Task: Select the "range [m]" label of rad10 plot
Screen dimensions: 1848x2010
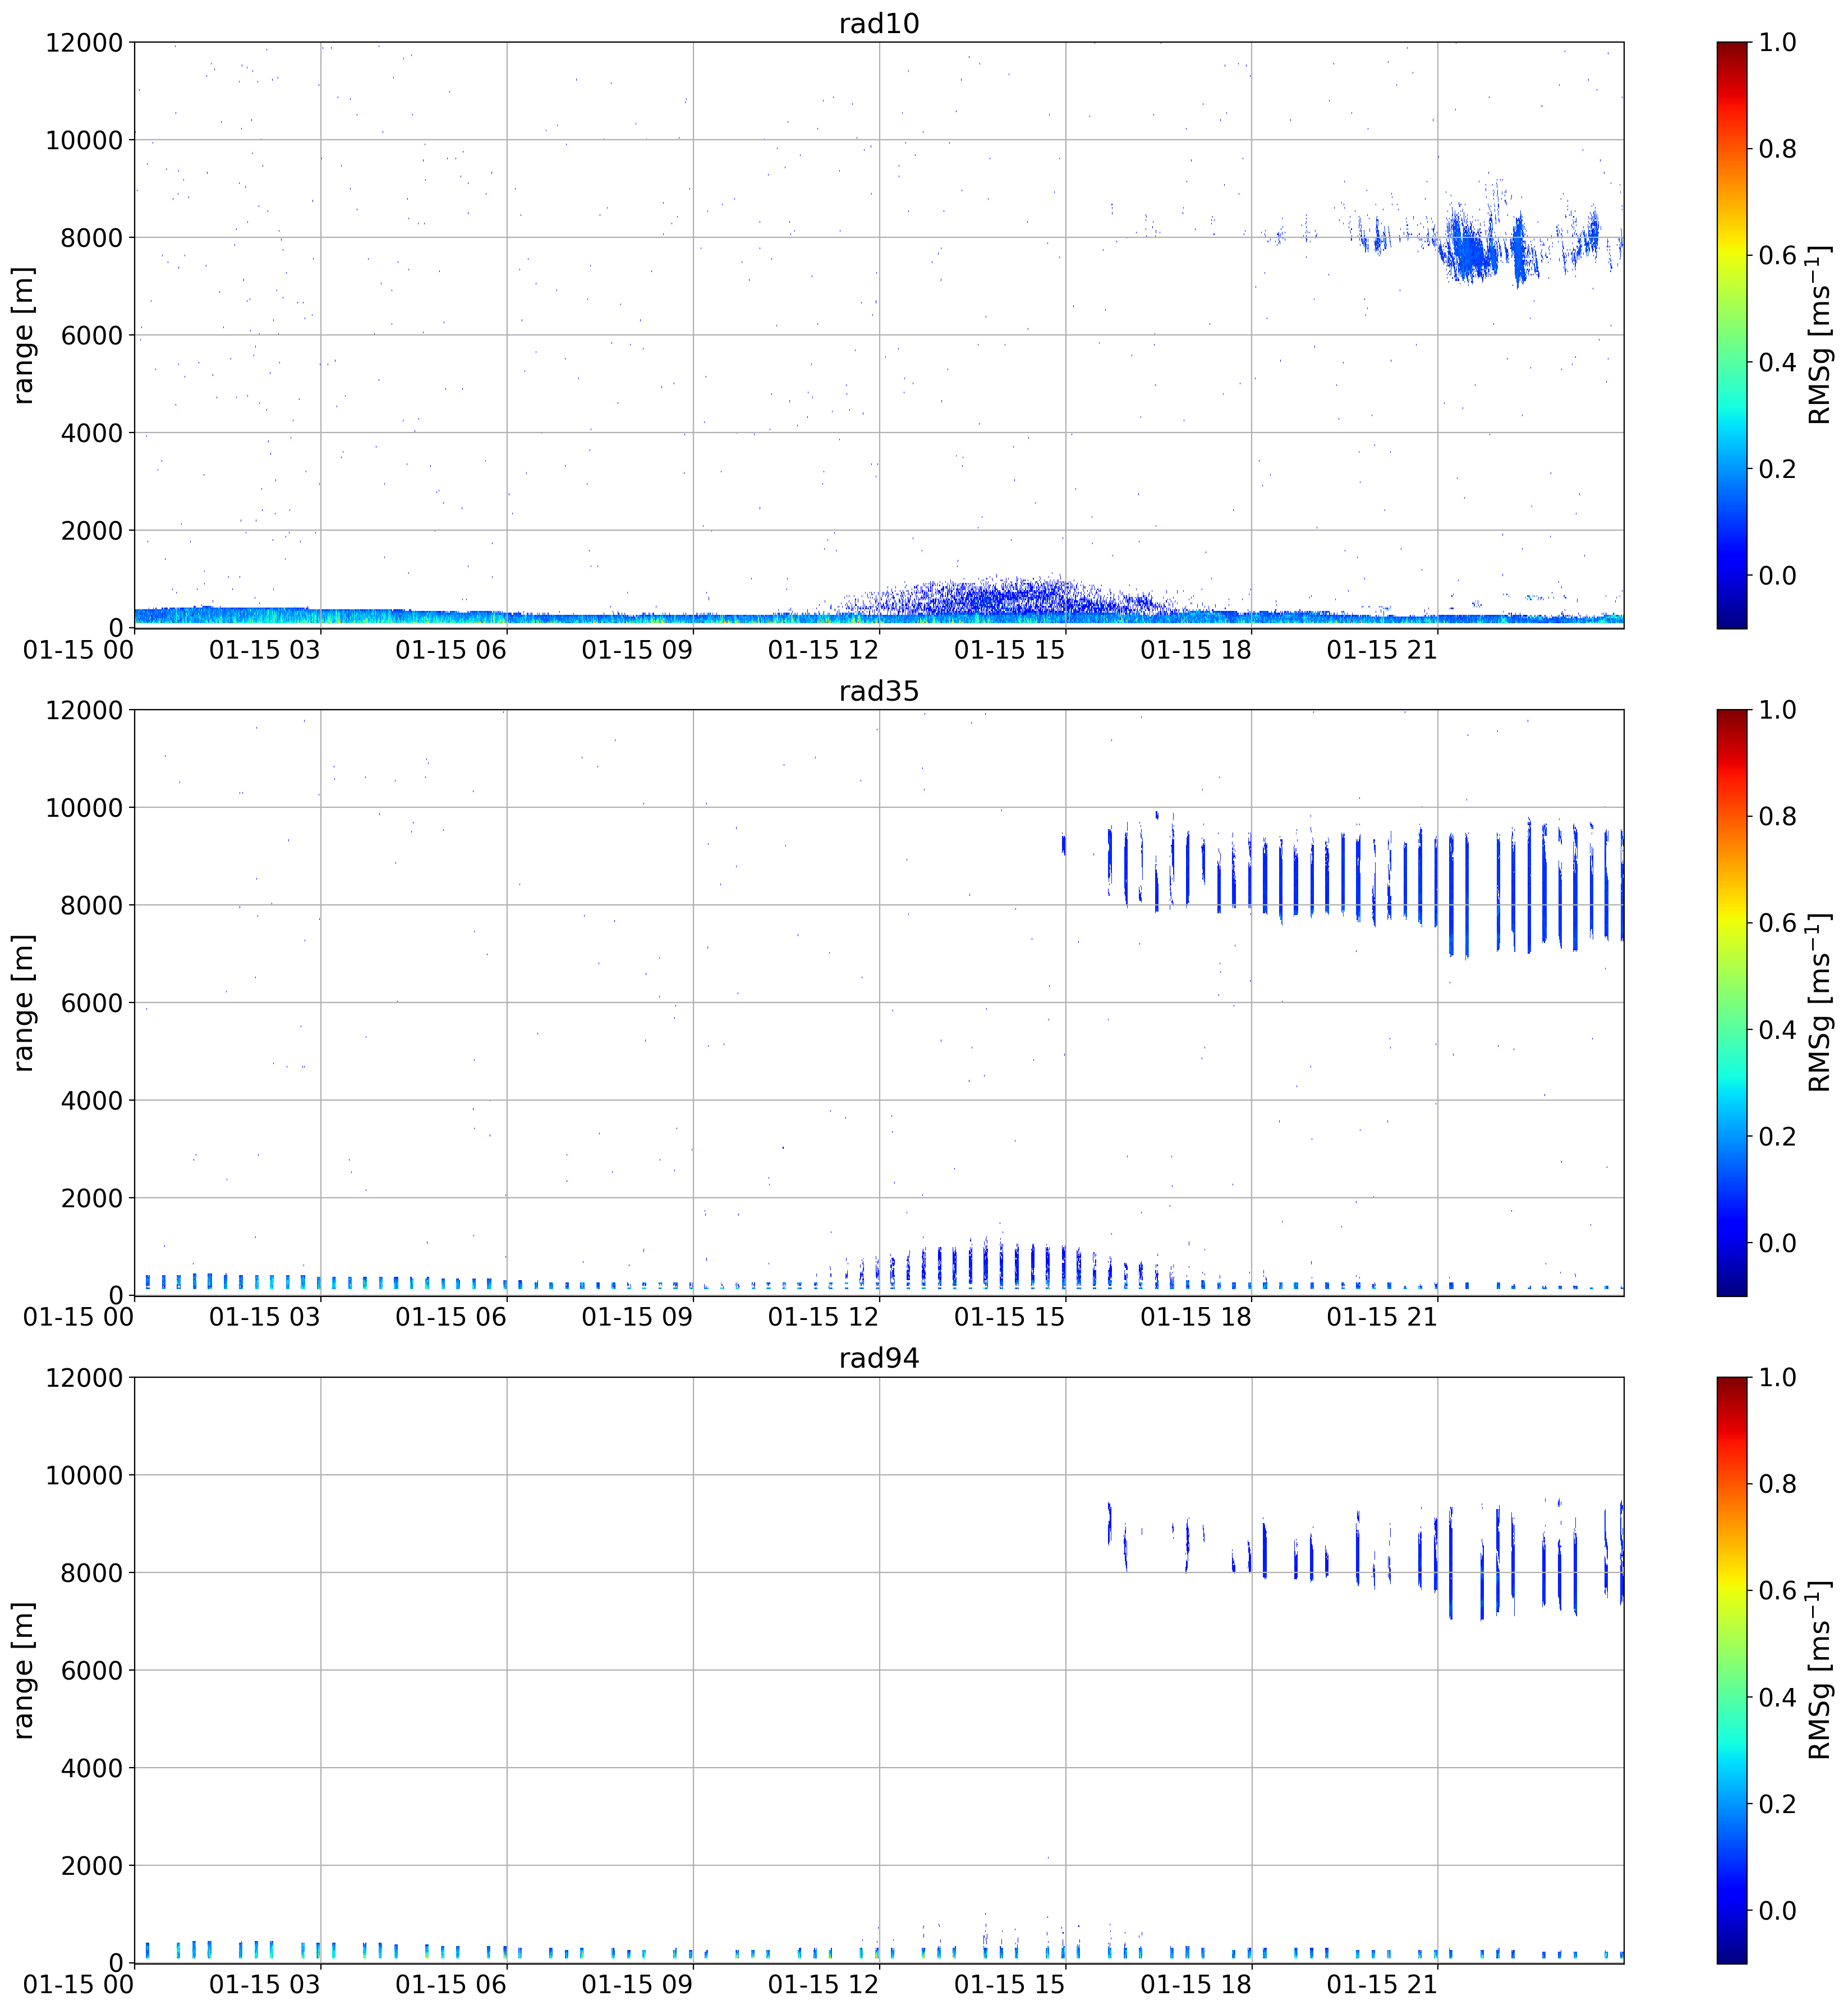Action: (x=23, y=335)
